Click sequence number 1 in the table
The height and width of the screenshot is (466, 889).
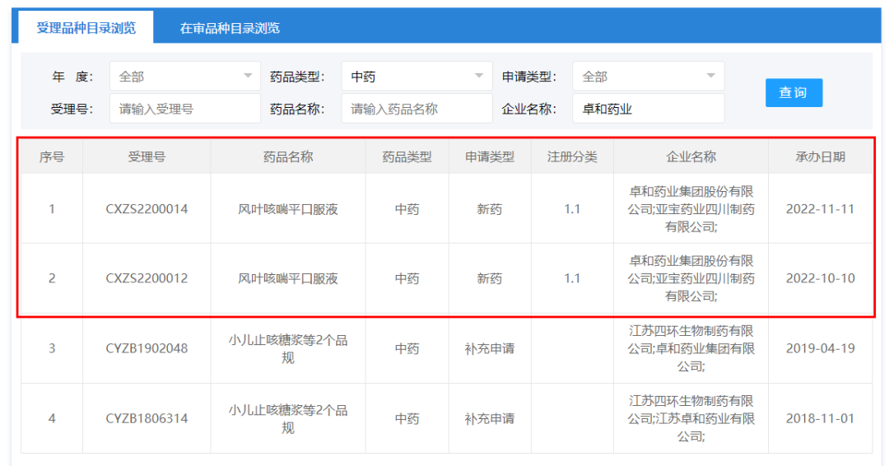[x=52, y=209]
